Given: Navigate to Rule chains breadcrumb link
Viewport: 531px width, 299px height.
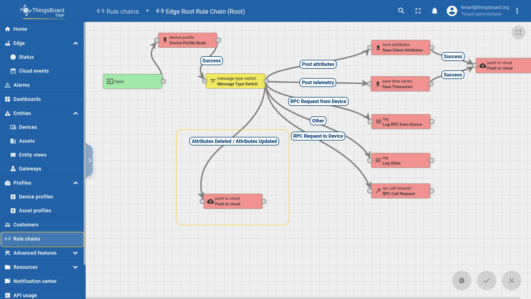Looking at the screenshot, I should (x=122, y=11).
